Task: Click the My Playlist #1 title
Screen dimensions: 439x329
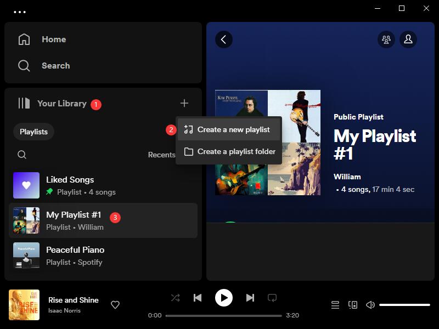Action: point(375,145)
